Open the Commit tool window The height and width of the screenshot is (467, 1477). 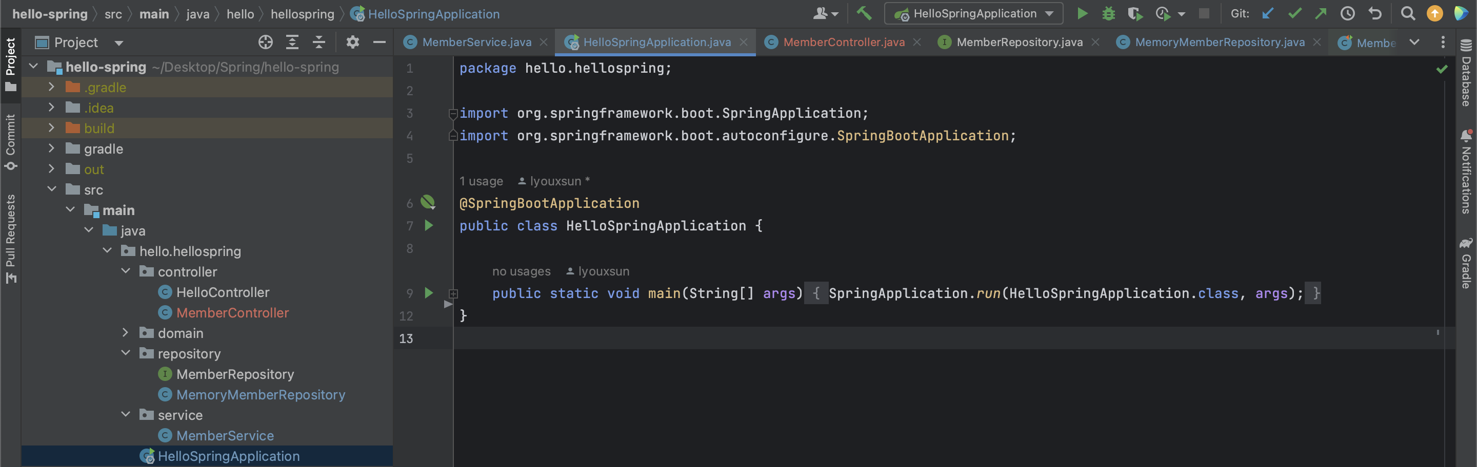click(x=10, y=142)
